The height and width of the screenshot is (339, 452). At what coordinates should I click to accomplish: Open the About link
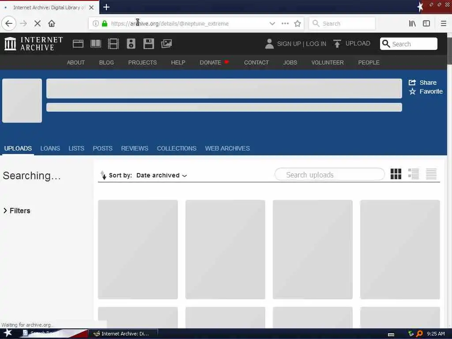pyautogui.click(x=76, y=63)
